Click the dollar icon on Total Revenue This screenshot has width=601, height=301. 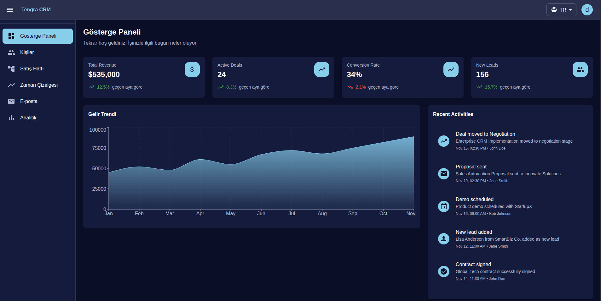tap(192, 69)
